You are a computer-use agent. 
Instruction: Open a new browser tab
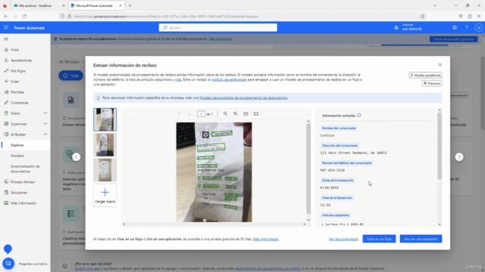point(130,5)
